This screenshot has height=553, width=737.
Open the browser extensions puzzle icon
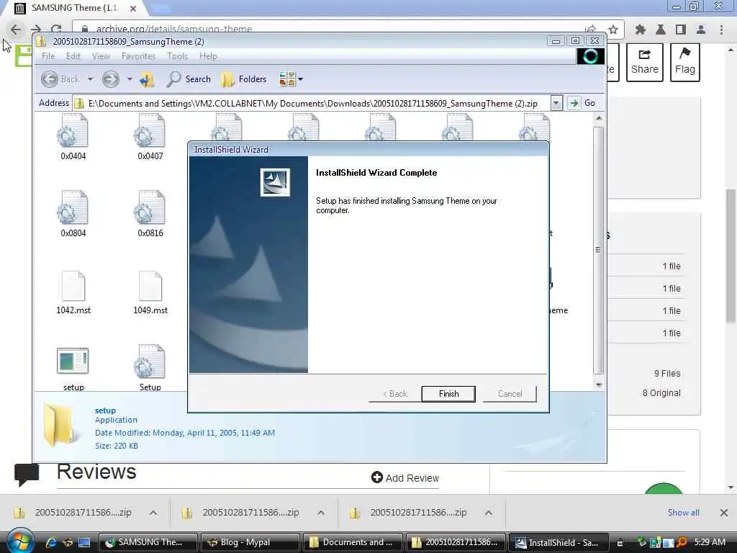pos(640,29)
